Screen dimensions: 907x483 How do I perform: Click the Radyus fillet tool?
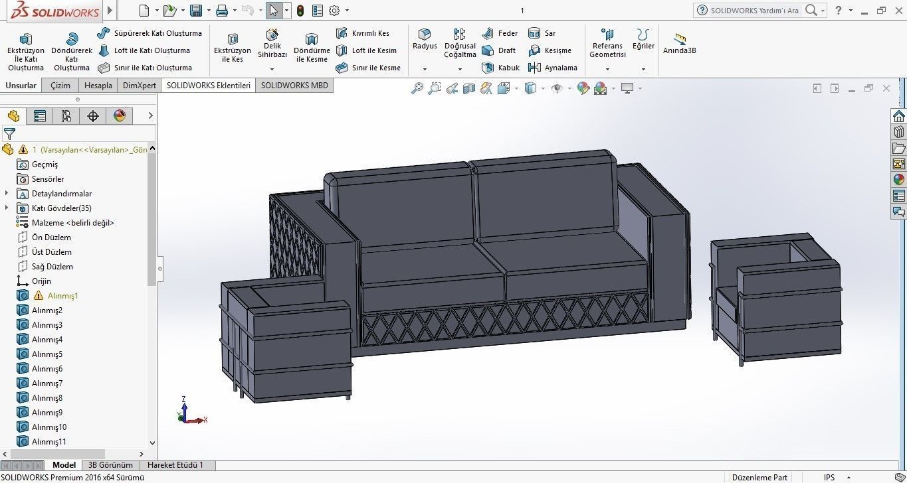425,39
